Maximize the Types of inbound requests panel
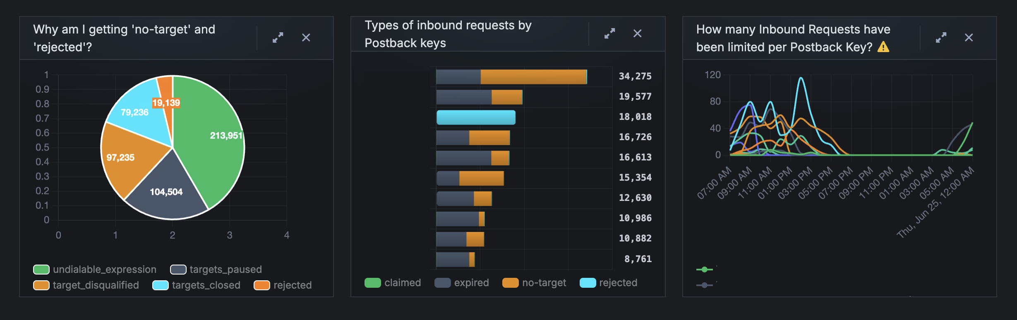The image size is (1017, 320). pyautogui.click(x=609, y=33)
